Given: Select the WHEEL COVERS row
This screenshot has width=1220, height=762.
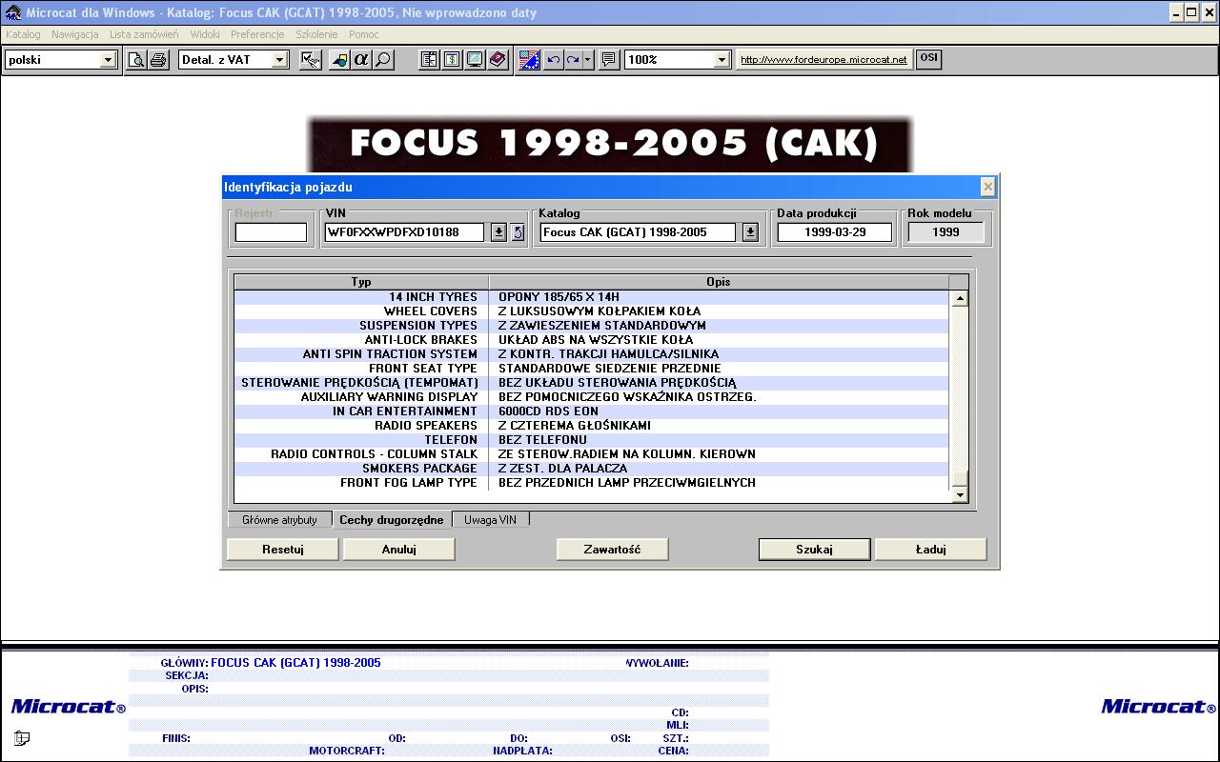Looking at the screenshot, I should pos(592,311).
